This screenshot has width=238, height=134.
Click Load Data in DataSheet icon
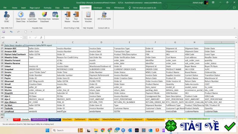32,15
